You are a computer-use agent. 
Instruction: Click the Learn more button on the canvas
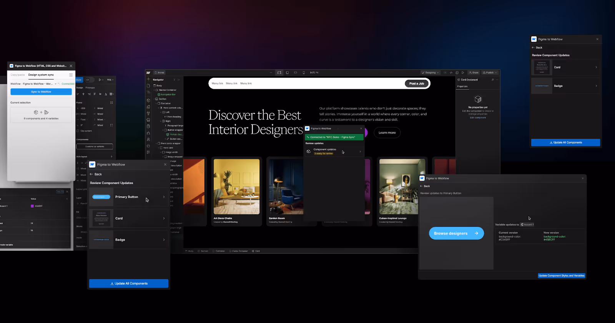tap(387, 133)
